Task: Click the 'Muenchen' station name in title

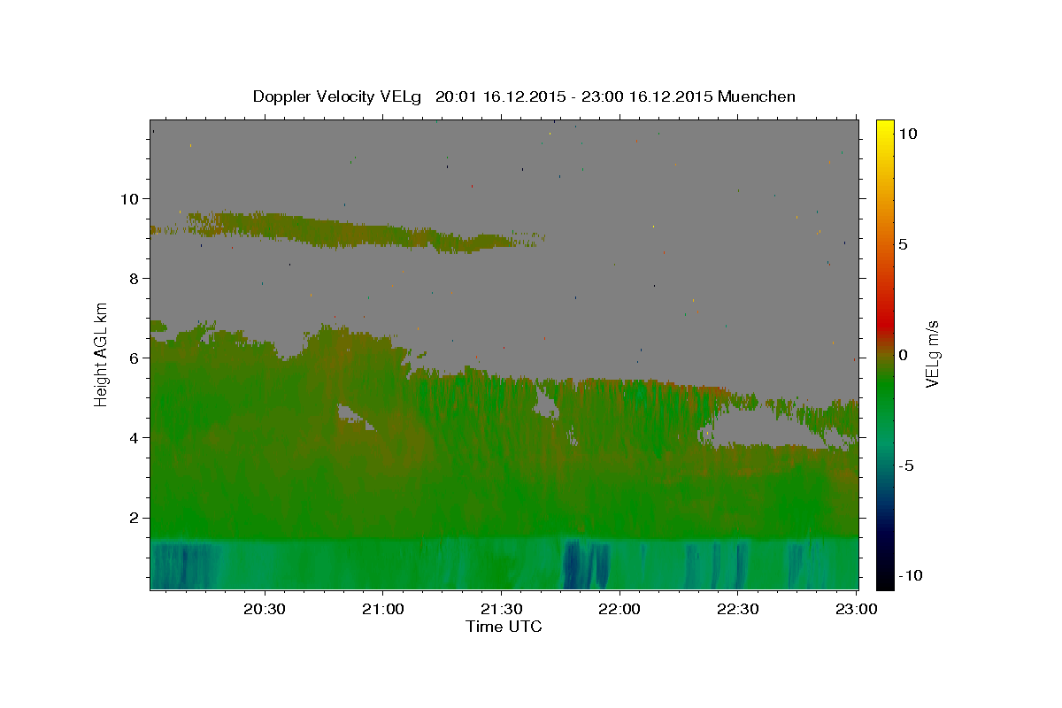Action: point(757,96)
